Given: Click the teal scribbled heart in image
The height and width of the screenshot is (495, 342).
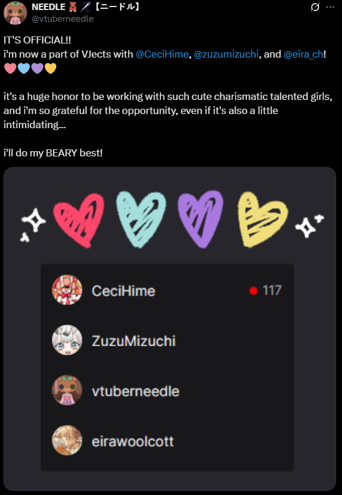Looking at the screenshot, I should [141, 219].
